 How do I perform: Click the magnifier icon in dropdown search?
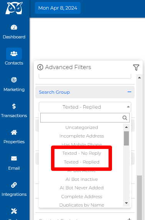click(125, 118)
